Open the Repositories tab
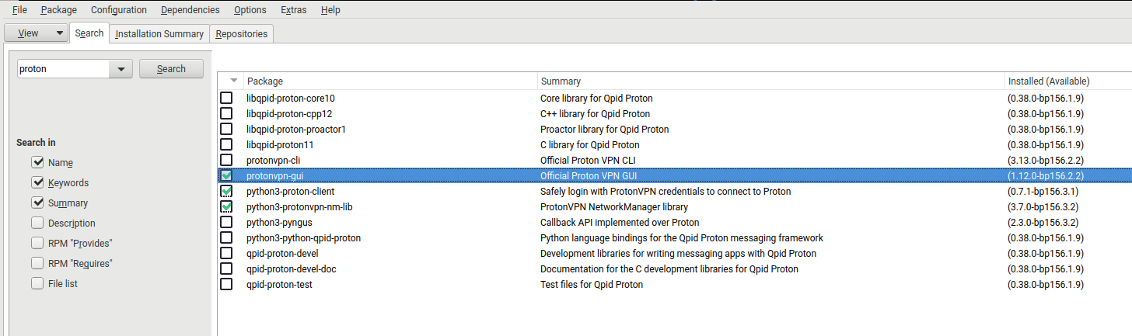1132x336 pixels. (241, 33)
